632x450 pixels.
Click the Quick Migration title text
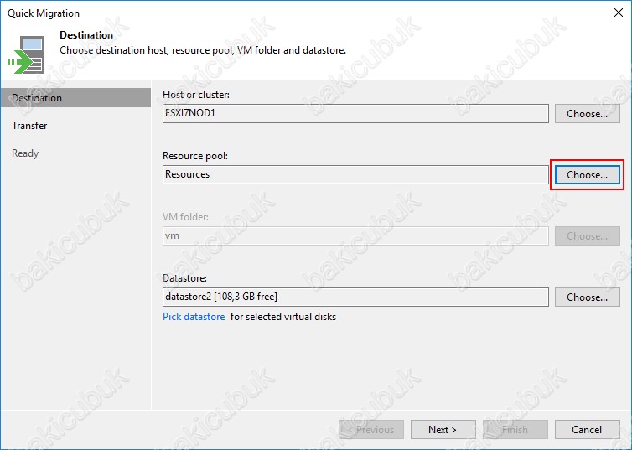pos(44,13)
